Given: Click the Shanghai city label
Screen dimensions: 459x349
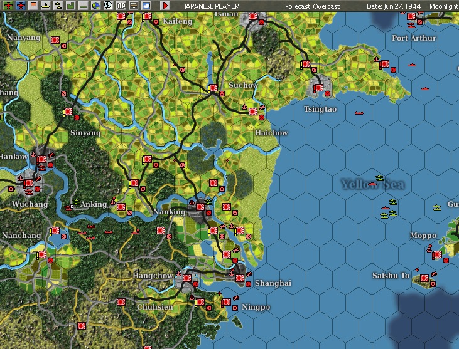Looking at the screenshot, I should 273,283.
